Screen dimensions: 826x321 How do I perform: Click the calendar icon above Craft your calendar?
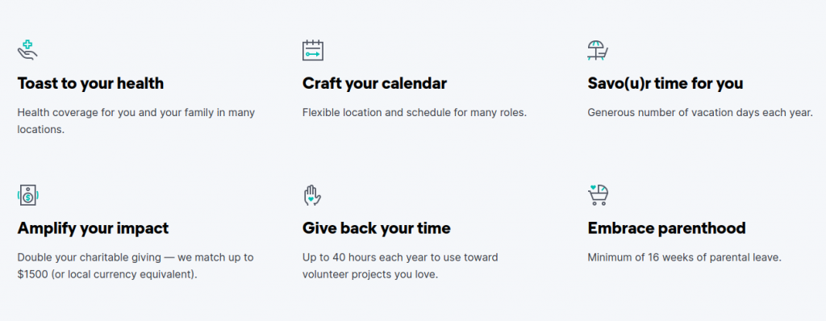click(x=312, y=50)
